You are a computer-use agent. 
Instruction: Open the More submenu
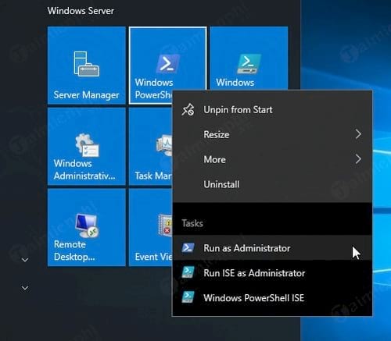[x=272, y=159]
